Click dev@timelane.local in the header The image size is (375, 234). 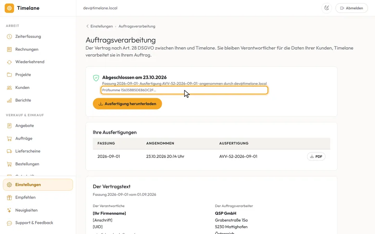(100, 8)
